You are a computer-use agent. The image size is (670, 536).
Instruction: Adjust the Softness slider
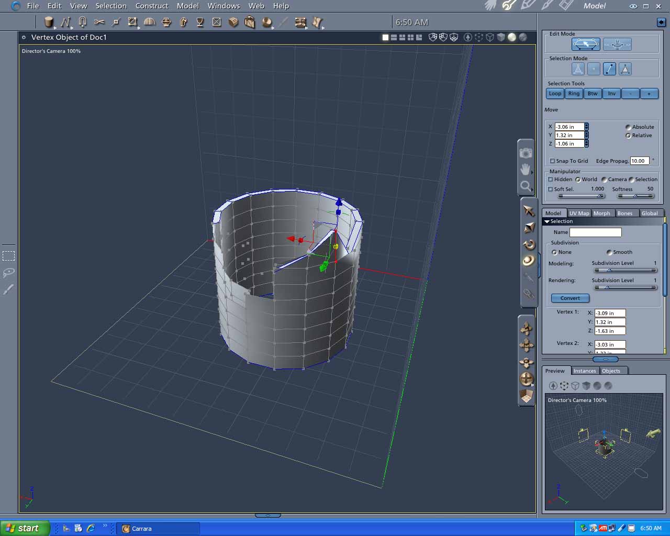[x=635, y=196]
